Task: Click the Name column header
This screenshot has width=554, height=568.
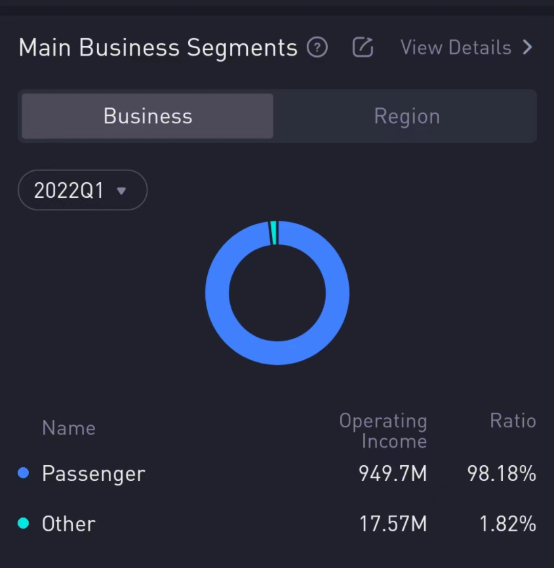Action: [x=69, y=428]
